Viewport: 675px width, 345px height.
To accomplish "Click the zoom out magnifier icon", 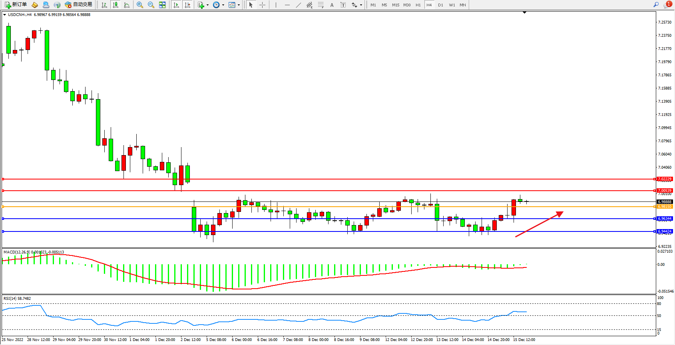I will pyautogui.click(x=151, y=5).
